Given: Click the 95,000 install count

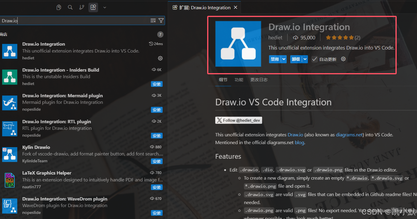Looking at the screenshot, I should click(x=304, y=38).
